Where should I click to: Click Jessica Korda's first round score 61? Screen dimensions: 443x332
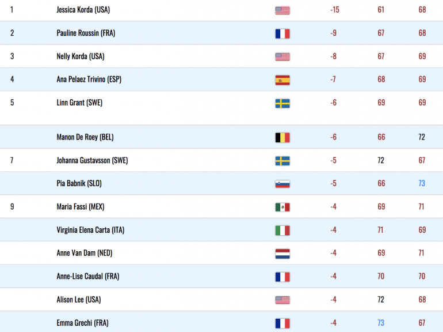(381, 10)
